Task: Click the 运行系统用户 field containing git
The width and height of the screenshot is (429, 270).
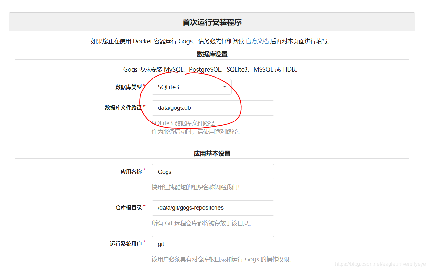Action: (213, 244)
